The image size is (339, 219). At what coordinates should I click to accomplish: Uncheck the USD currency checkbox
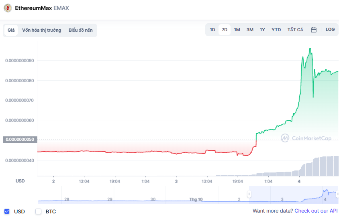[x=7, y=211]
